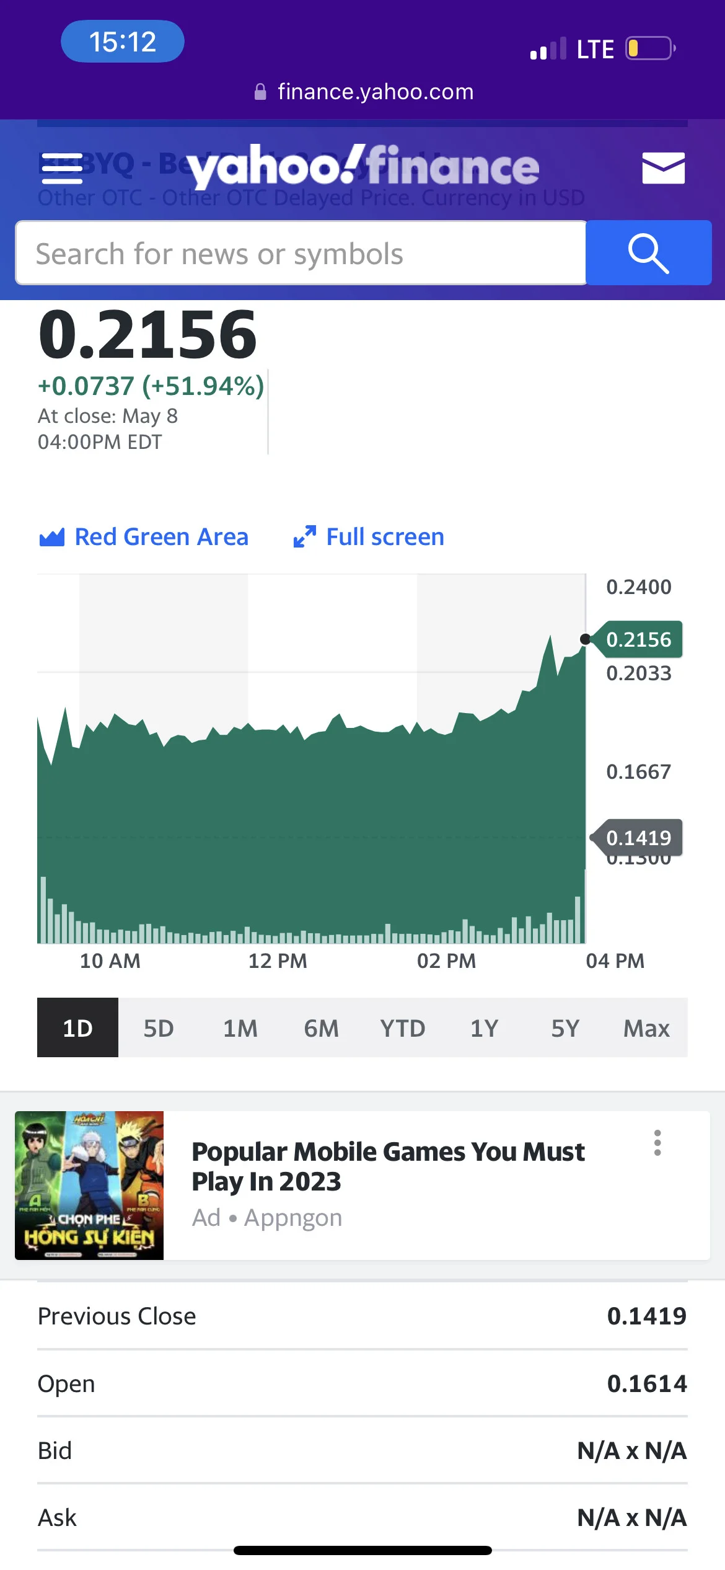The image size is (725, 1570).
Task: Tap the 0.2400 axis value
Action: pos(639,587)
